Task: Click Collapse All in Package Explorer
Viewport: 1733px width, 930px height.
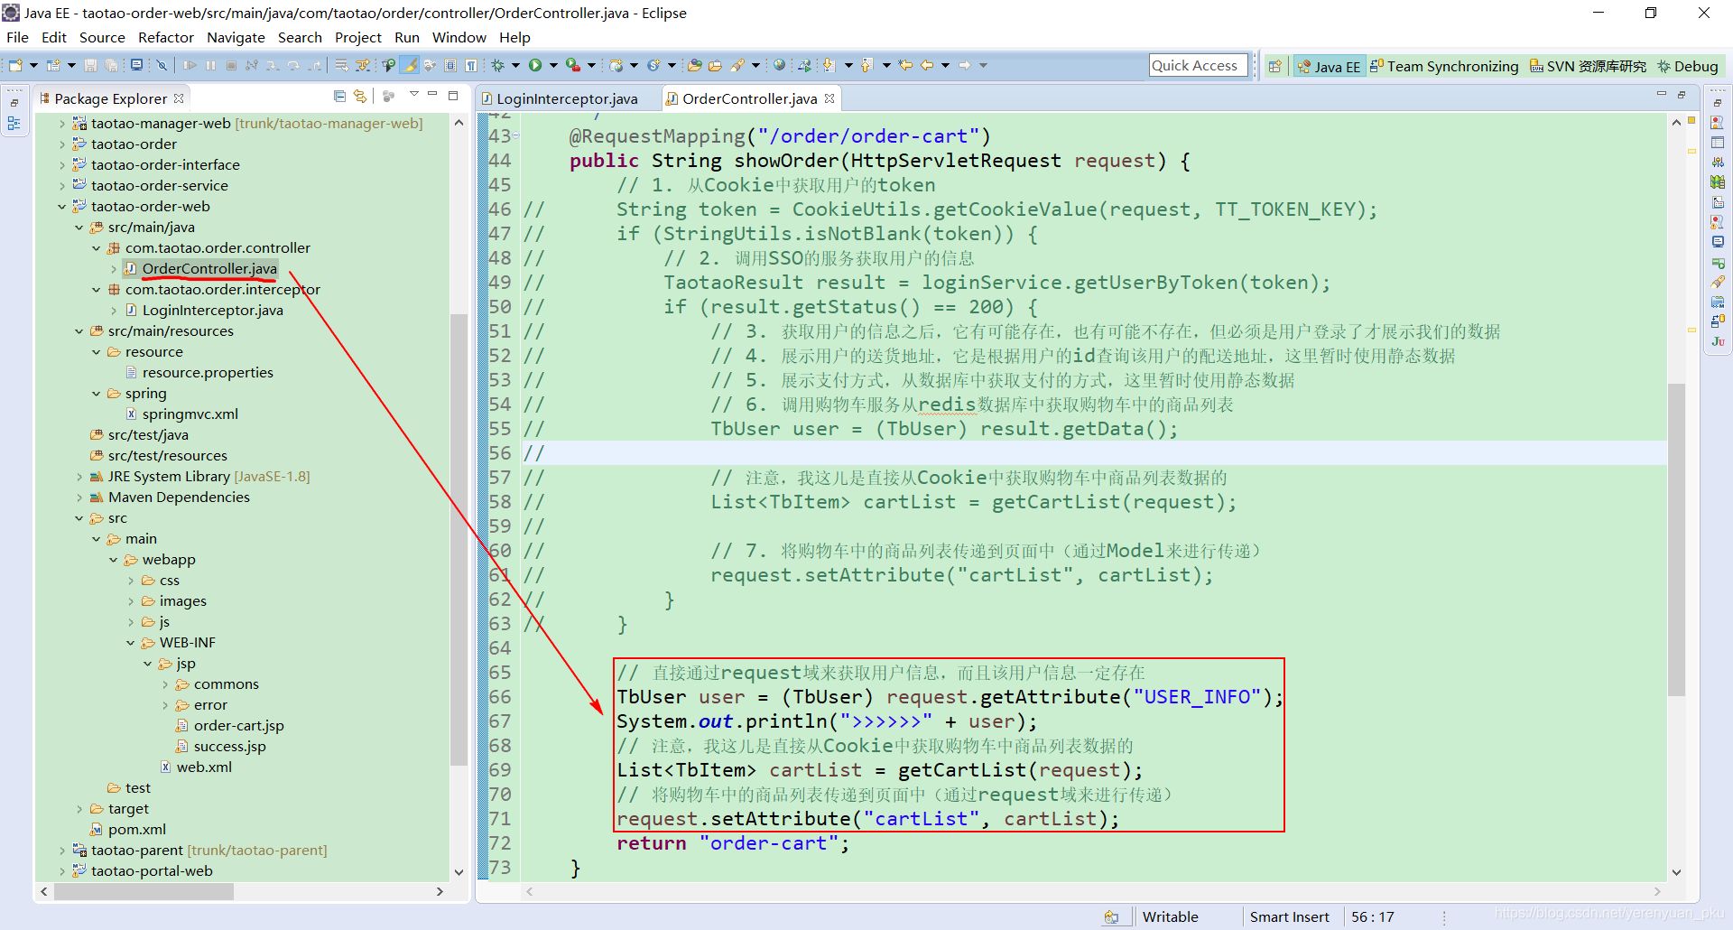Action: (x=339, y=96)
